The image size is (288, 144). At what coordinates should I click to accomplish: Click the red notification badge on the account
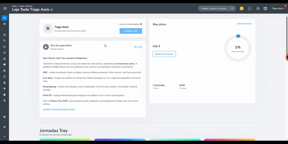[x=285, y=6]
